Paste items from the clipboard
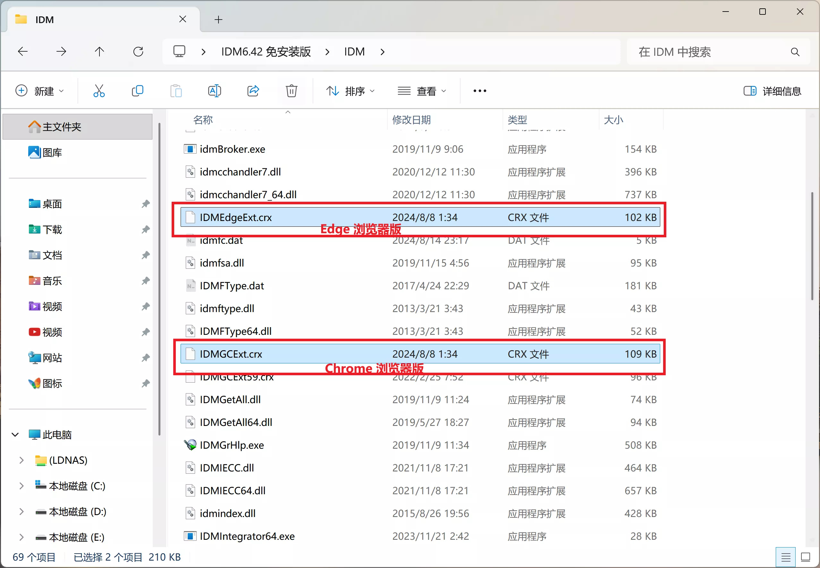Screen dimensions: 820x568 click(176, 91)
